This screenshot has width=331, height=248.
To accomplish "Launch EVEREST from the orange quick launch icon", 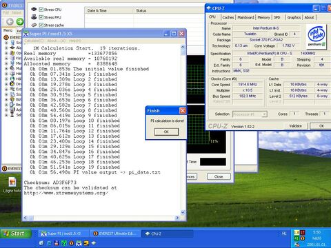I will 71,243.
